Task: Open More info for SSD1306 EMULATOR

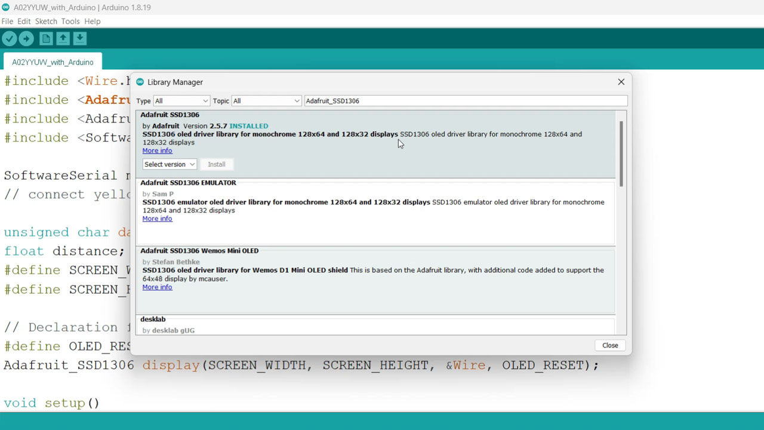Action: coord(157,219)
